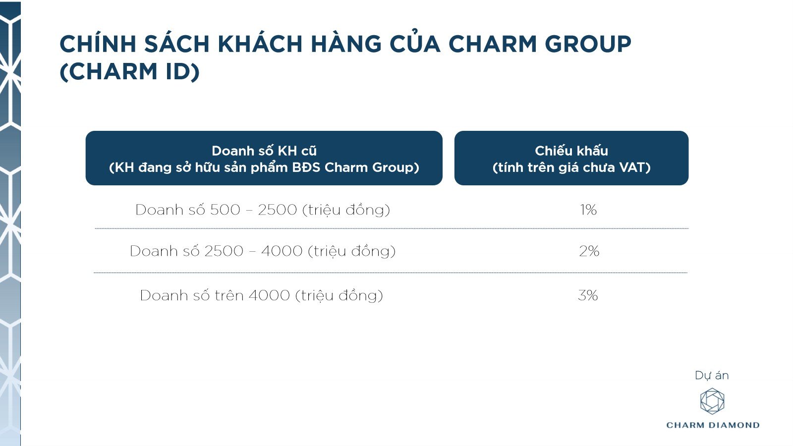Select '(KH đang sở hữu sản phẩm BĐS Charm Group)' text
The height and width of the screenshot is (446, 793).
[x=264, y=167]
